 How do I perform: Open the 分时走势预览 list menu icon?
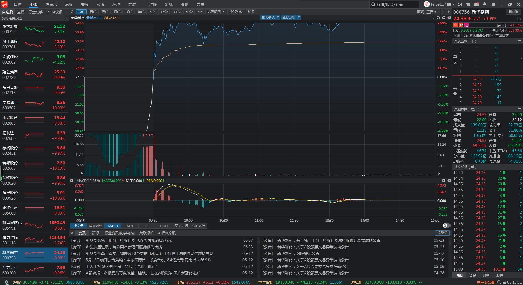click(65, 18)
